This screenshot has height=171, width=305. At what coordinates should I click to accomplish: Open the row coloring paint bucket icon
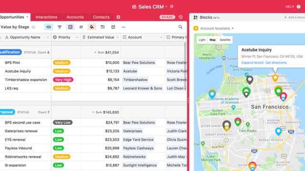coord(91,27)
